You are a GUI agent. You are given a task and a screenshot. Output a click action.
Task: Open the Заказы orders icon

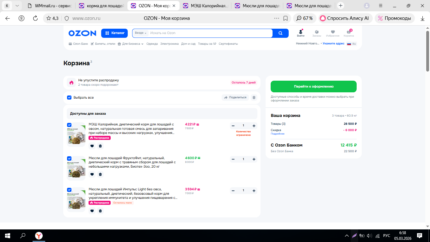pos(316,33)
